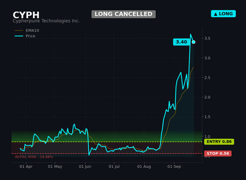Click the LONG CANCELLED status badge
This screenshot has height=180, width=246.
[x=123, y=14]
